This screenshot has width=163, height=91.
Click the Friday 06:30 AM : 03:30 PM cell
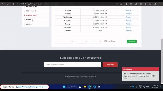(100, 24)
